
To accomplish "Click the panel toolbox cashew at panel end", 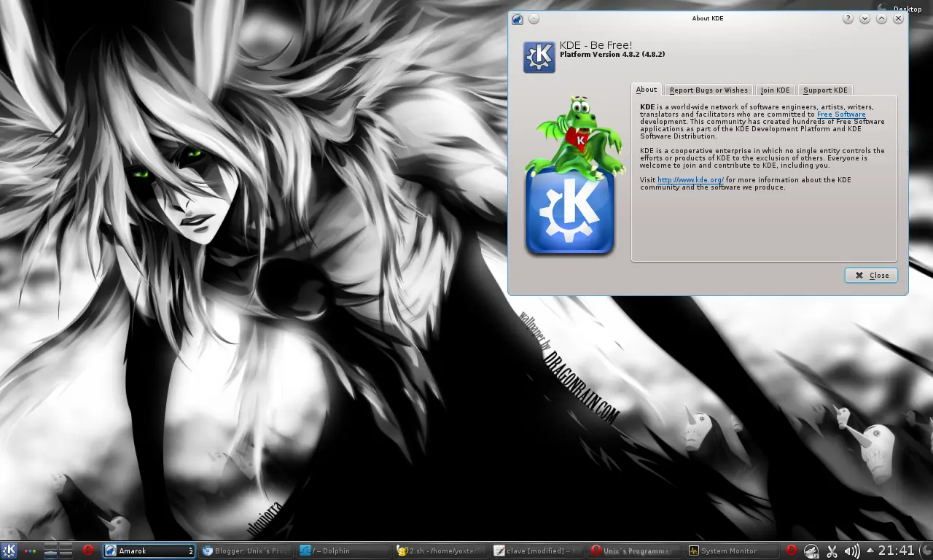I will 925,551.
